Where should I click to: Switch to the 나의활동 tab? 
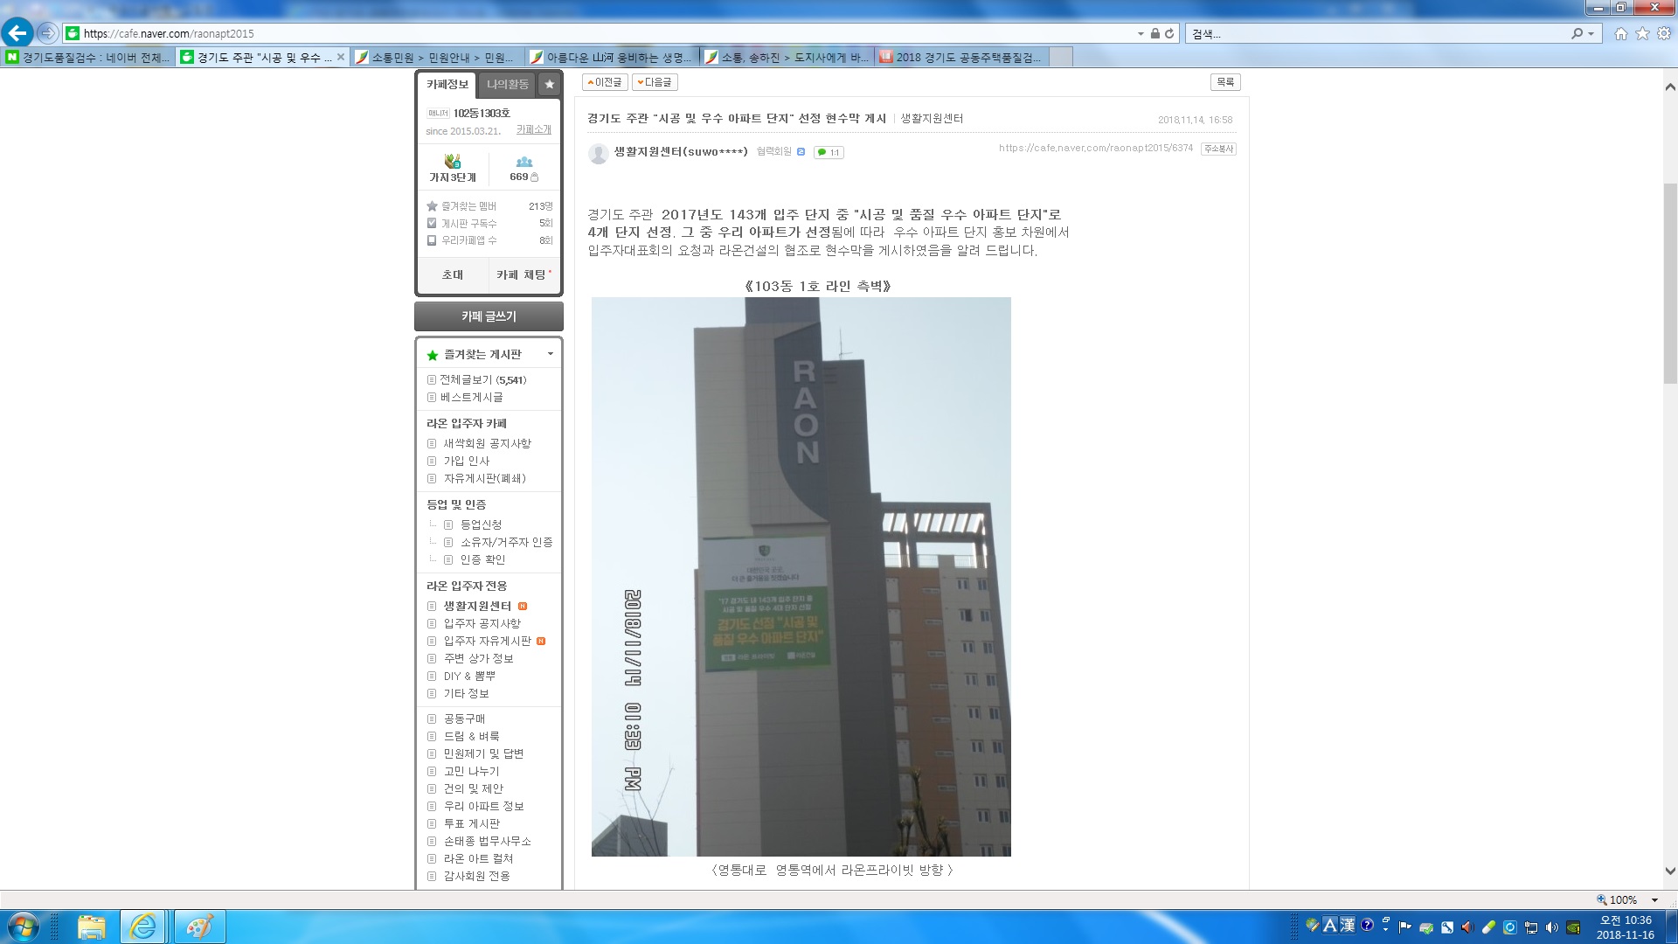pos(507,84)
